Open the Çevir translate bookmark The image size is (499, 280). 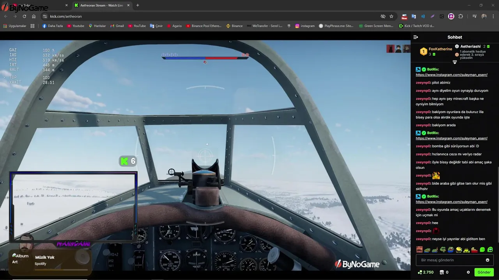(x=156, y=26)
